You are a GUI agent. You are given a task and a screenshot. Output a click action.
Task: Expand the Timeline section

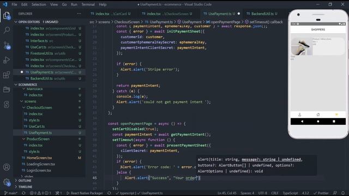coord(16,187)
